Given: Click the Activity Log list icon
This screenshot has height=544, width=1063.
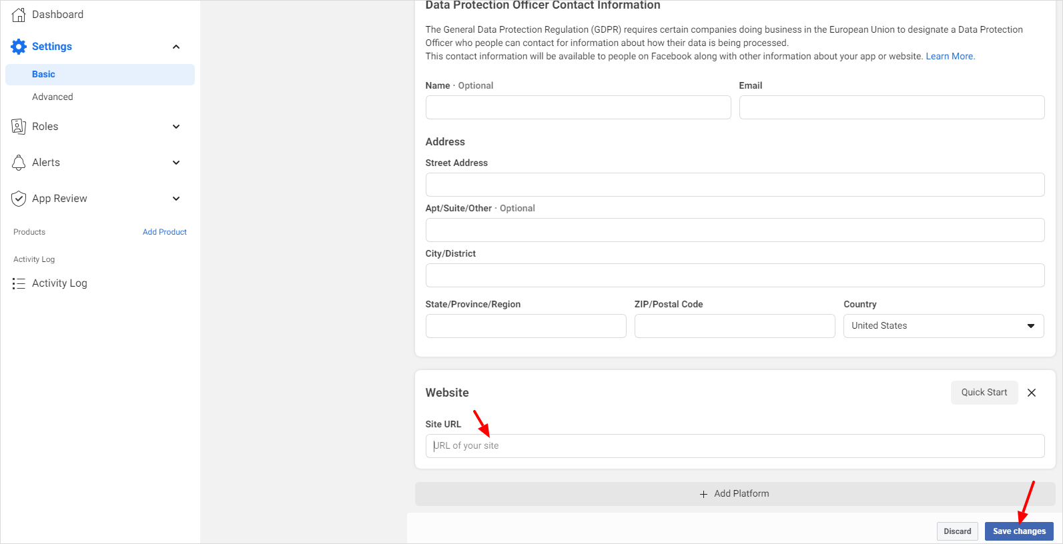Looking at the screenshot, I should click(x=19, y=283).
